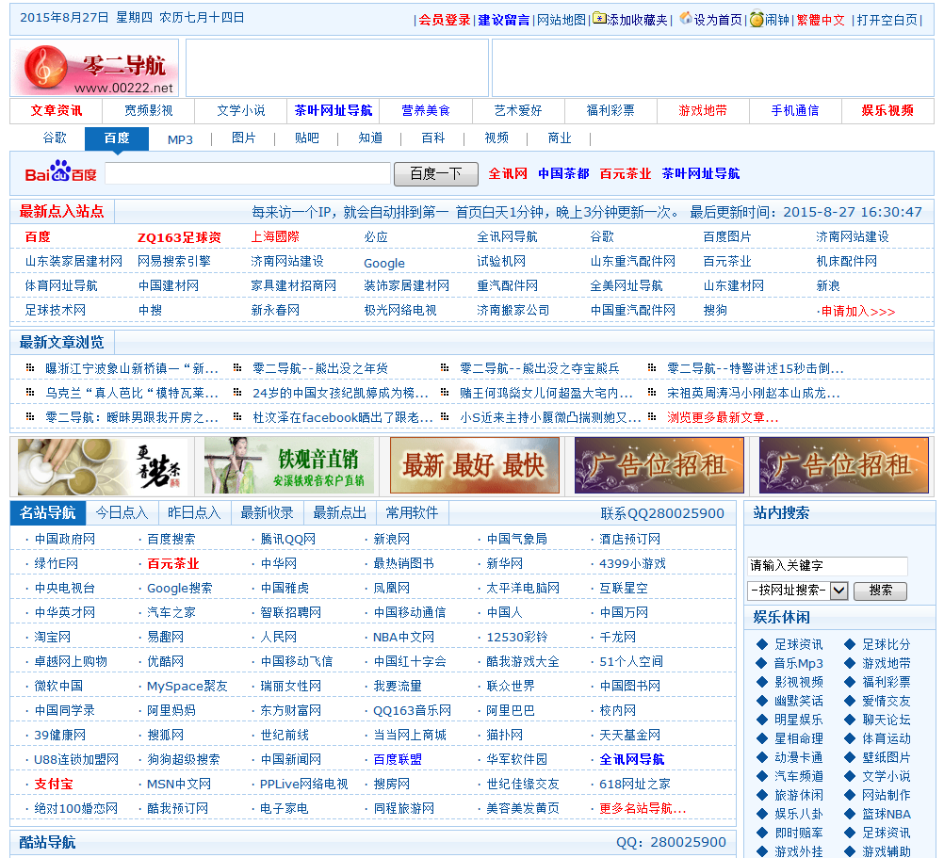Open the 建议留言 link
This screenshot has height=858, width=944.
pyautogui.click(x=503, y=20)
